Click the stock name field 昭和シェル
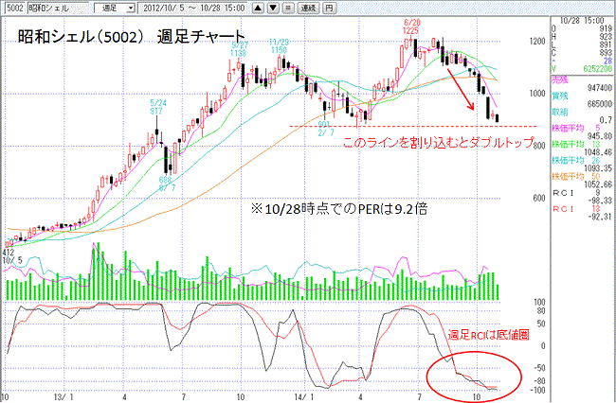 (58, 8)
